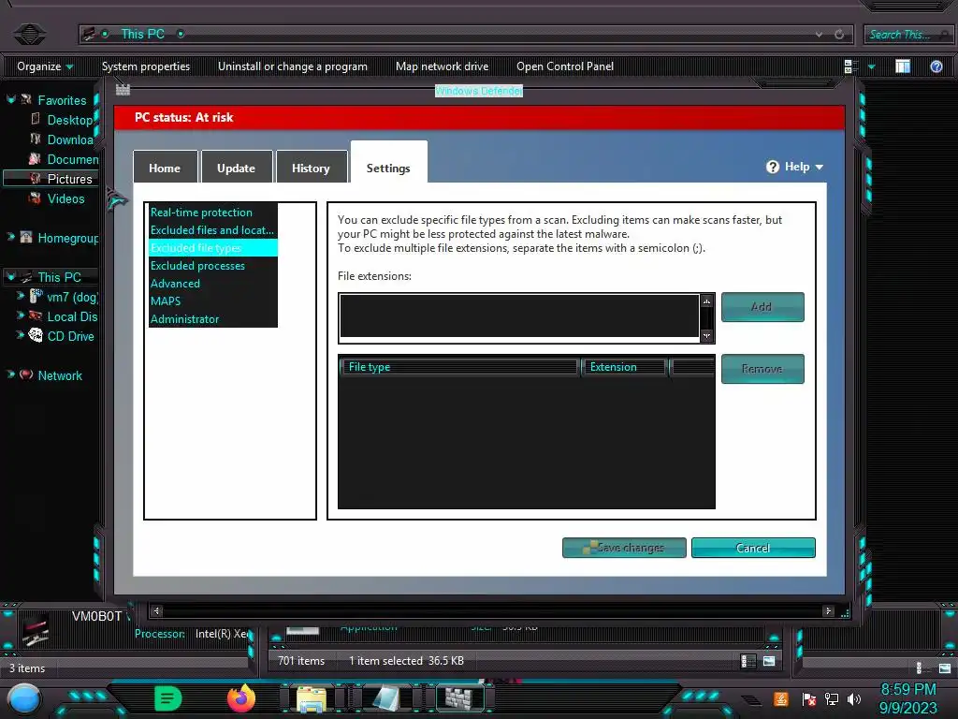This screenshot has width=958, height=719.
Task: Open the network tray icon
Action: click(832, 699)
